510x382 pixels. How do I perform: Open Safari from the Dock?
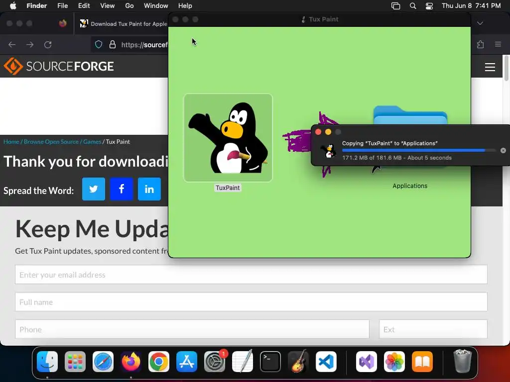pyautogui.click(x=103, y=362)
